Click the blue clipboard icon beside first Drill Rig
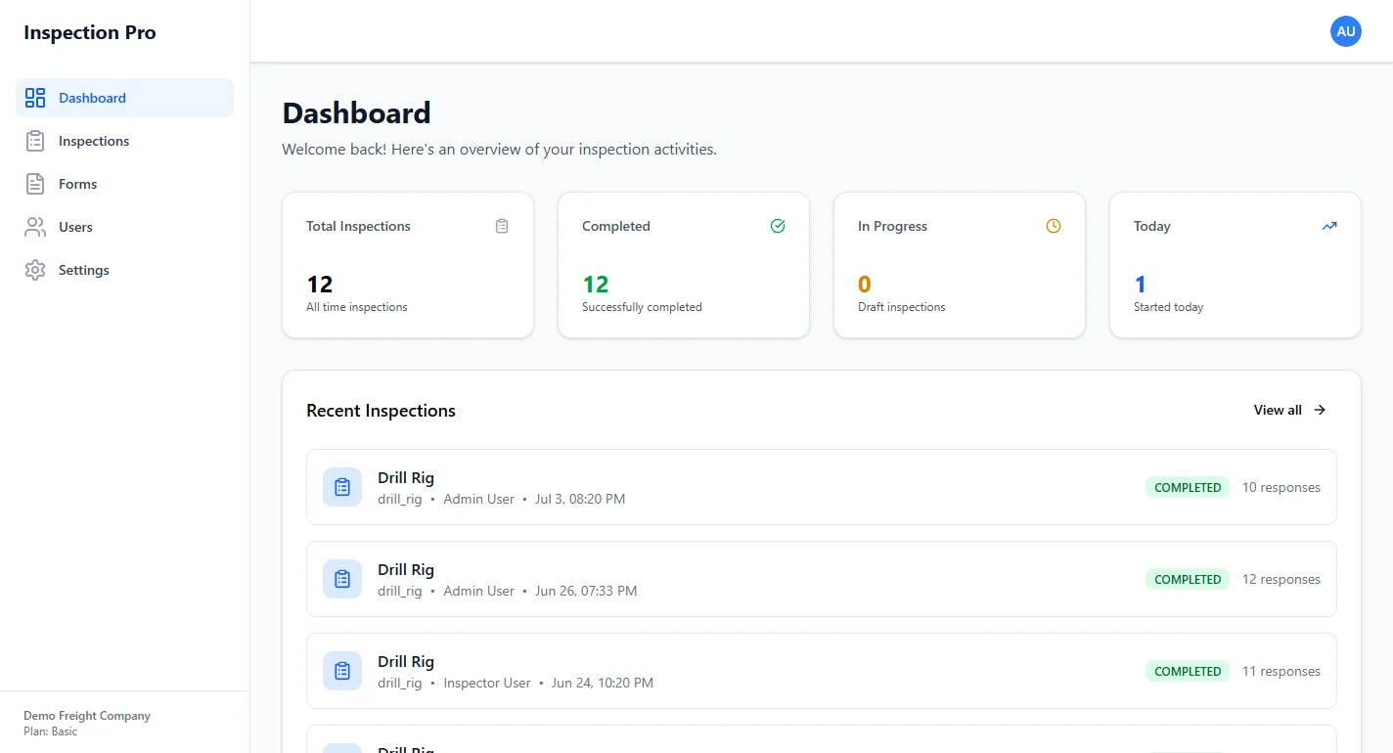This screenshot has width=1393, height=753. (341, 486)
